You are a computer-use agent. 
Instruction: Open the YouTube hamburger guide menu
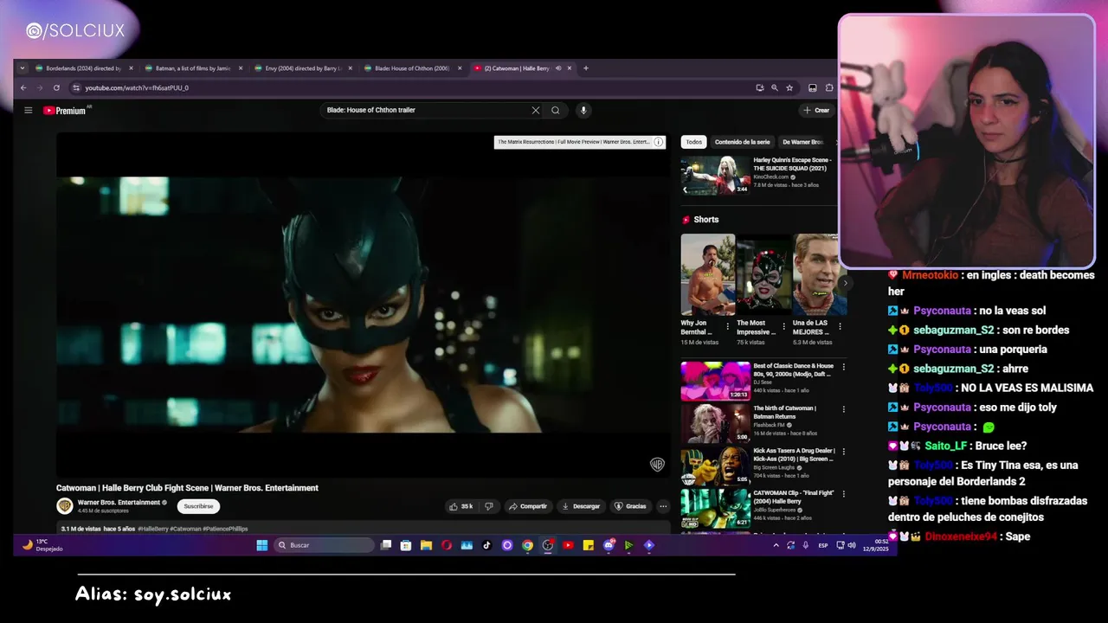pos(28,110)
